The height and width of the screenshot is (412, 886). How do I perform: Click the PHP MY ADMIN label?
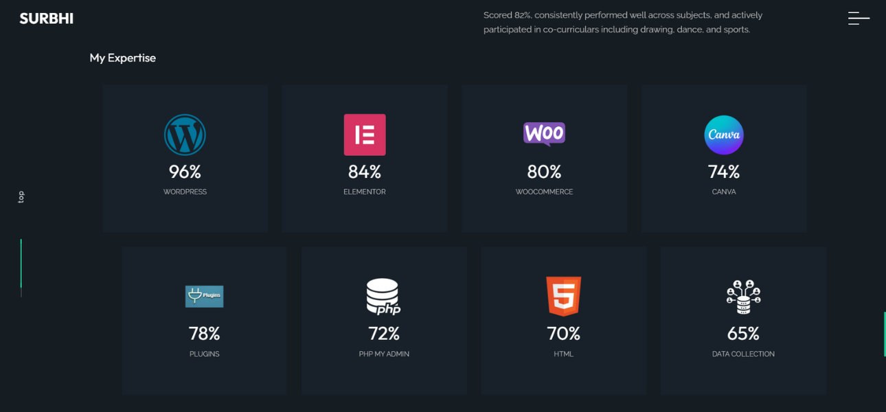pyautogui.click(x=384, y=354)
